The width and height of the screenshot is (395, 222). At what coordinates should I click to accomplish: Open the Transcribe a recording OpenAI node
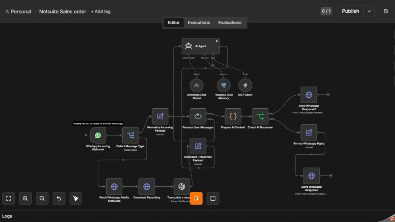(182, 186)
